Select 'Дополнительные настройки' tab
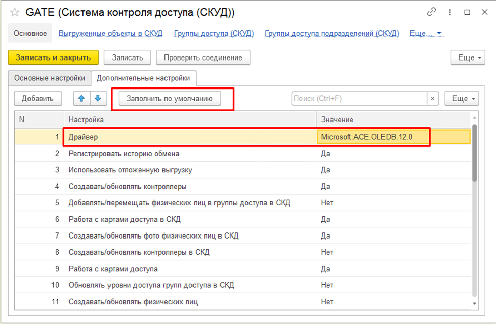Image resolution: width=496 pixels, height=324 pixels. pos(143,78)
